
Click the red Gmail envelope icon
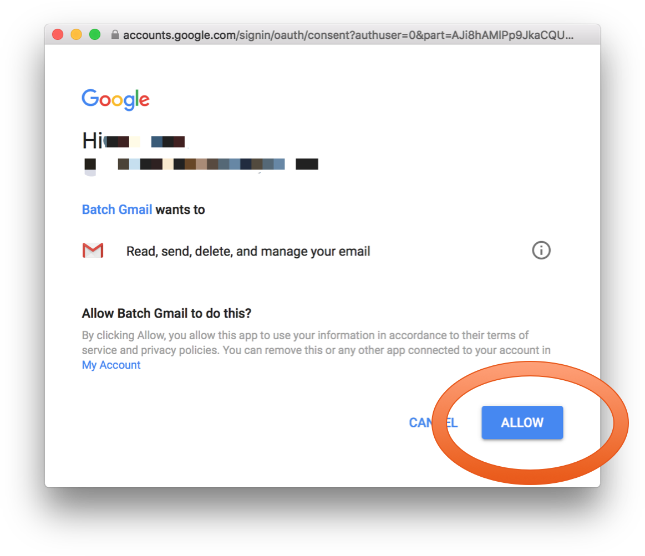[x=93, y=250]
